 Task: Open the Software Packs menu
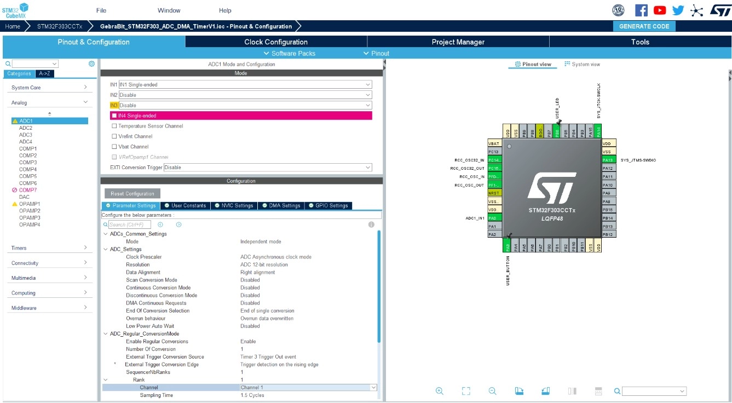tap(289, 53)
